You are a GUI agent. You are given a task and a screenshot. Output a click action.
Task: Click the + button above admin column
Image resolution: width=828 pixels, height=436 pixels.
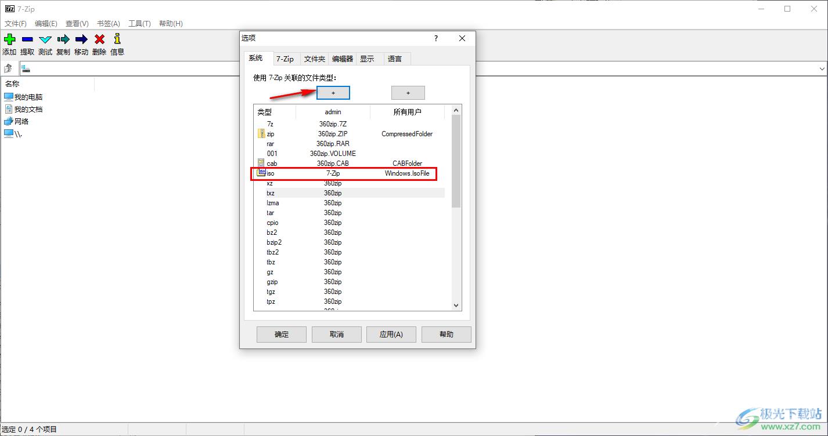coord(333,93)
